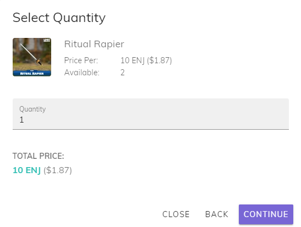Click the LOST logo on the thumbnail corner
The width and height of the screenshot is (301, 227).
tap(47, 40)
